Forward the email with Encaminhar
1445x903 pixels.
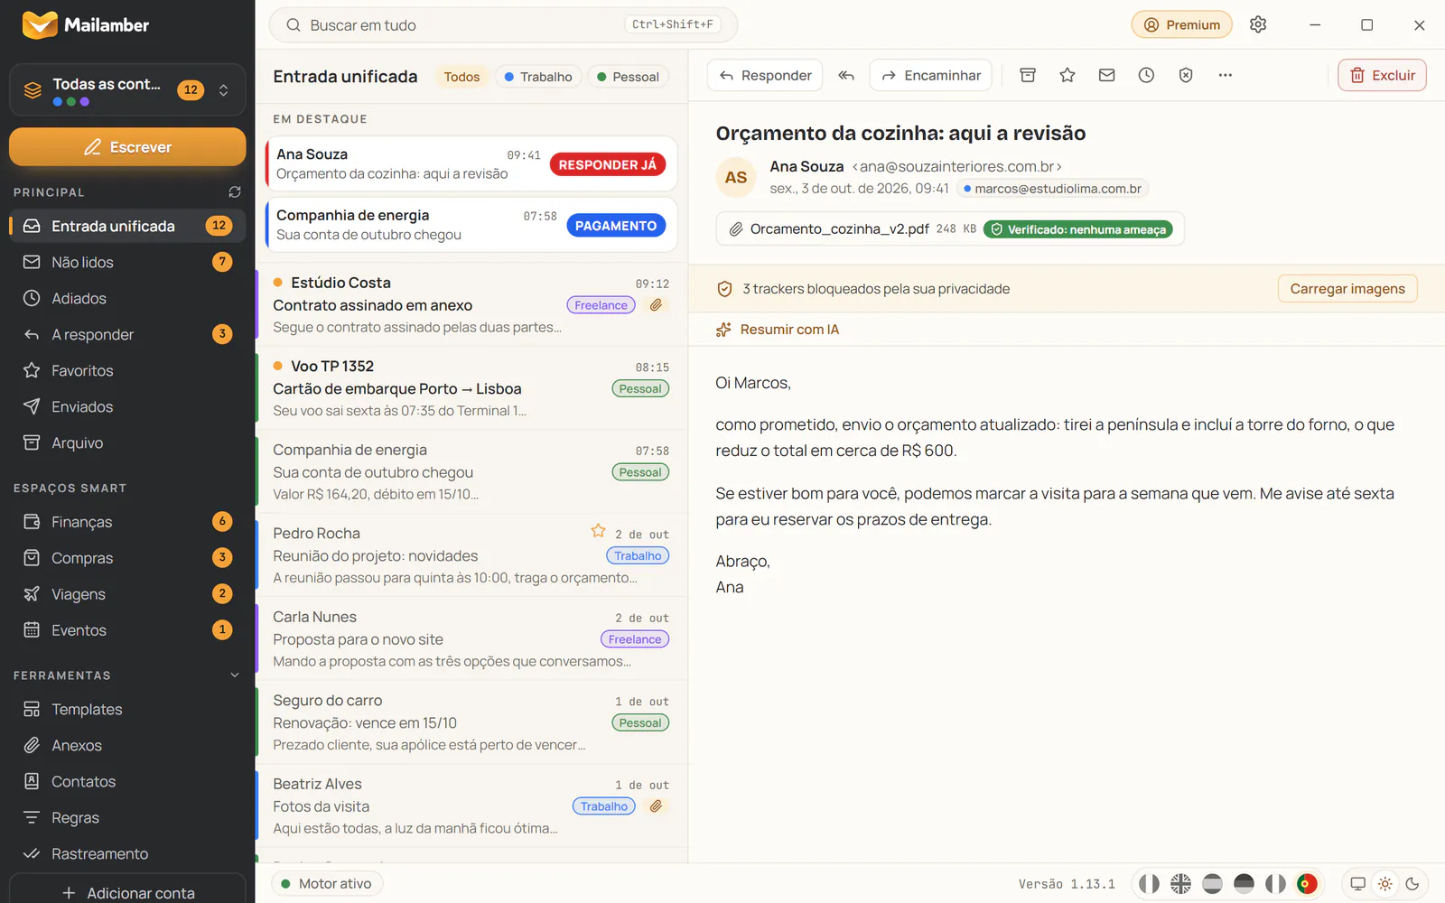pyautogui.click(x=931, y=76)
